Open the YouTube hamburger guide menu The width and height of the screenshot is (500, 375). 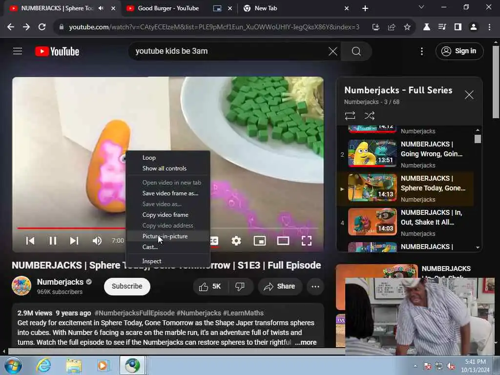point(18,51)
